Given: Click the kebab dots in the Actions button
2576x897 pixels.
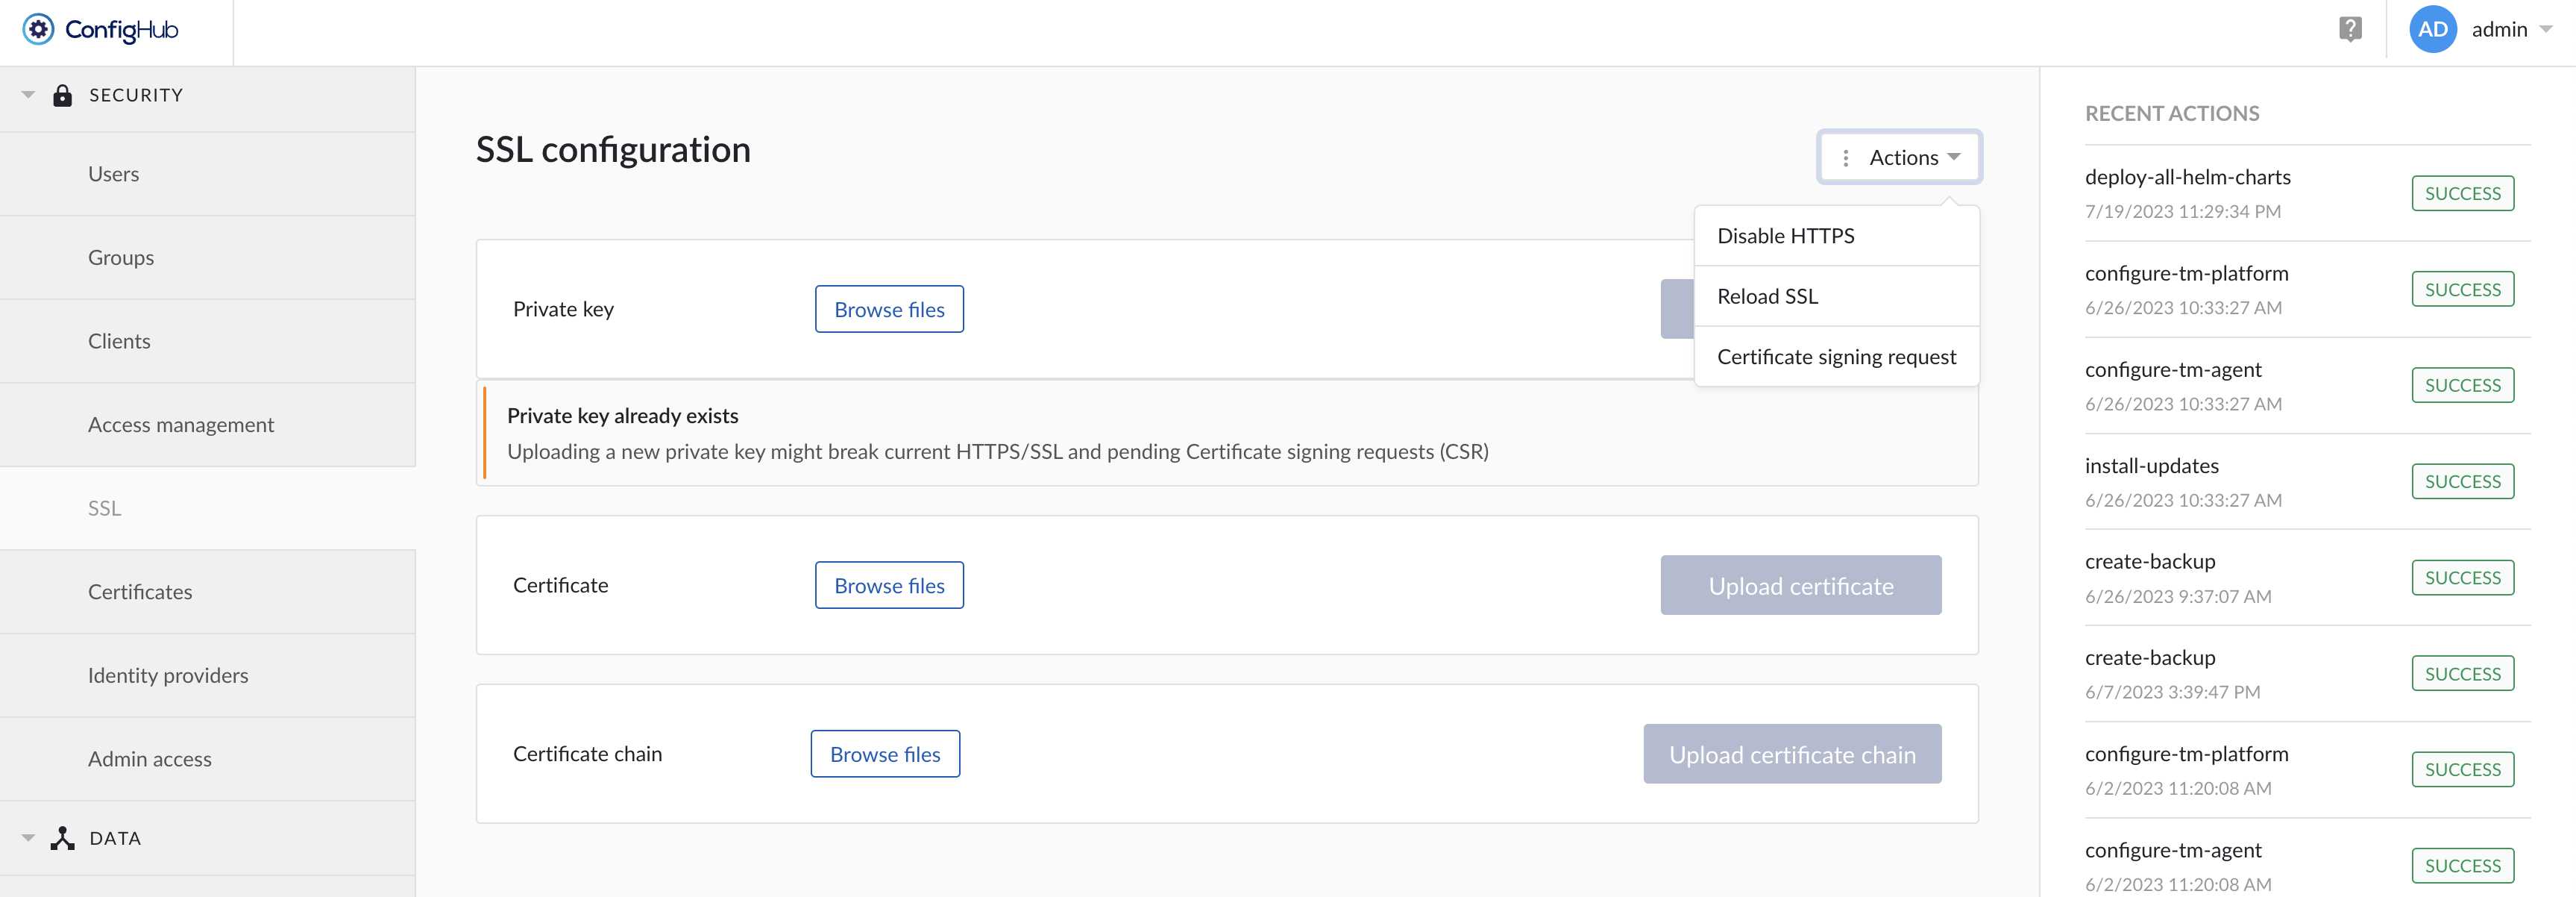Looking at the screenshot, I should [1845, 157].
